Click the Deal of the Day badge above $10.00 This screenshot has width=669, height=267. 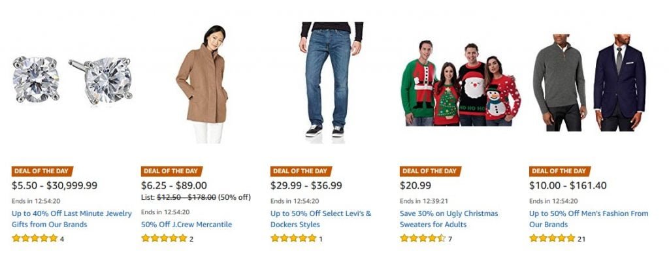(559, 171)
